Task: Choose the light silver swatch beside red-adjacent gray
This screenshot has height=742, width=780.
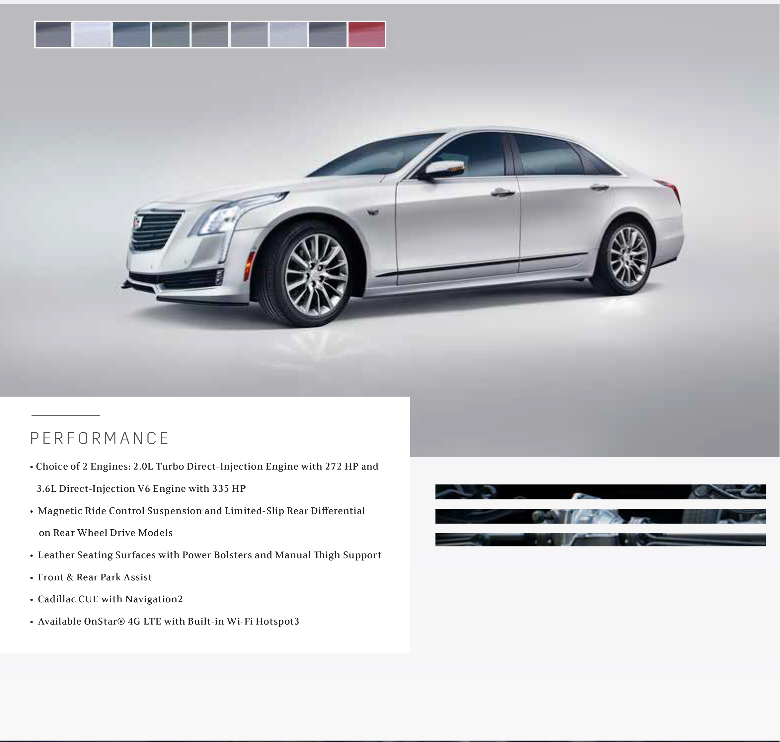Action: [x=288, y=35]
